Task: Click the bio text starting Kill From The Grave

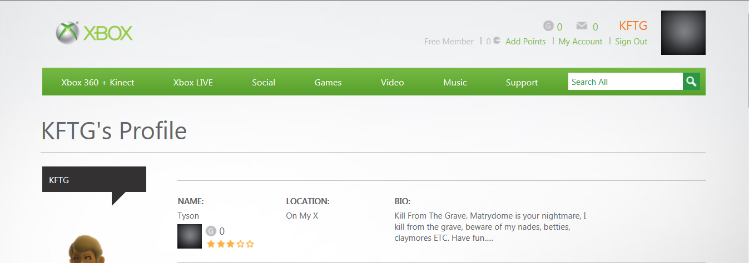Action: tap(490, 227)
